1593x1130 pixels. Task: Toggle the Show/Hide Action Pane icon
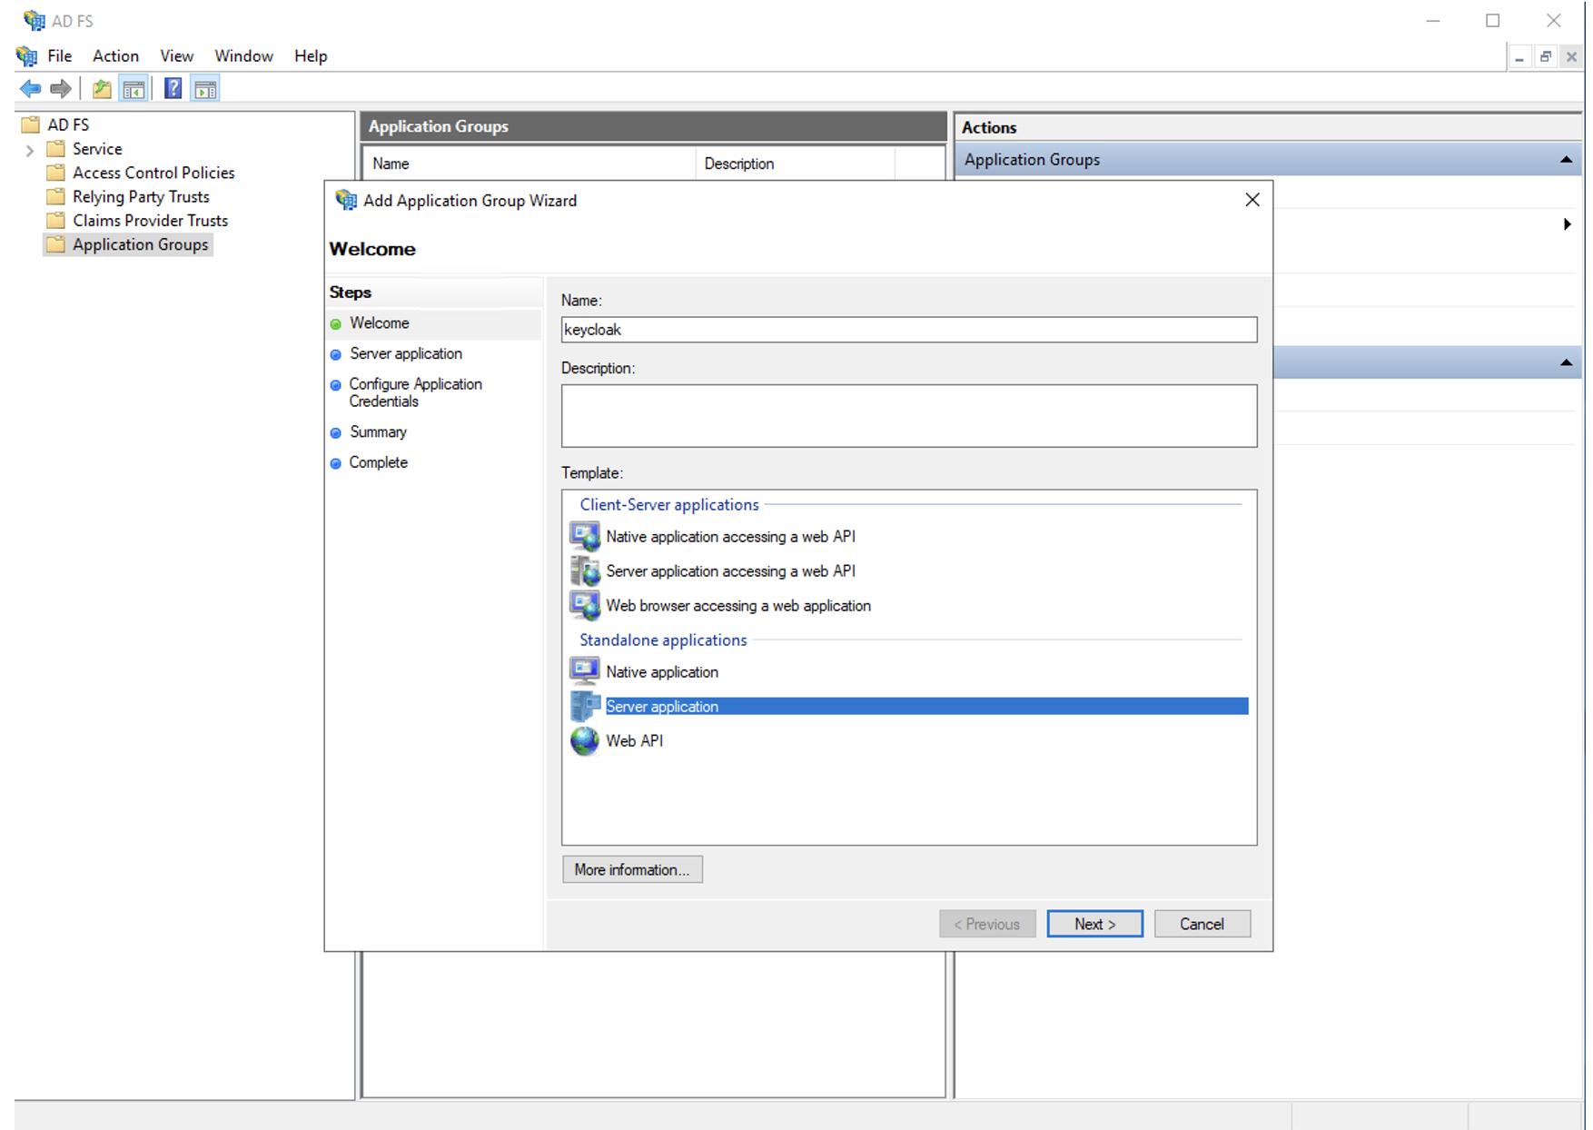pos(206,89)
